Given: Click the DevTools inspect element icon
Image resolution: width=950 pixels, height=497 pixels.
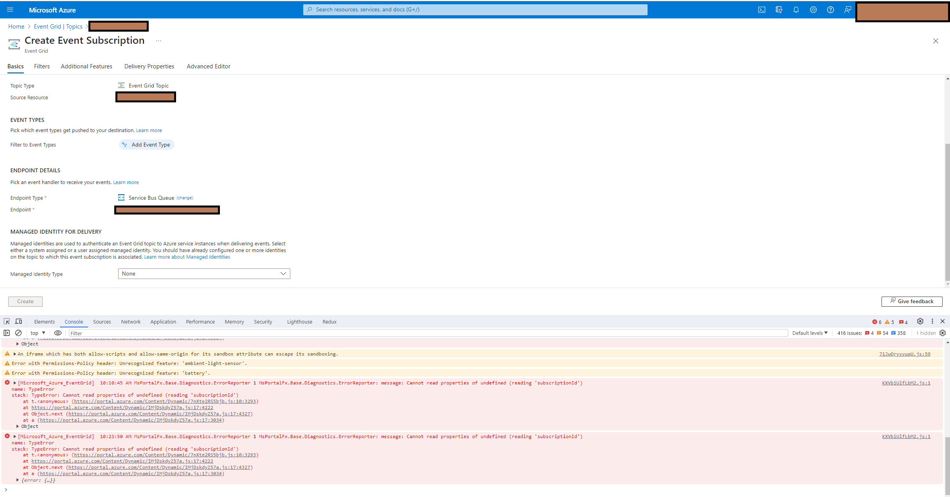Looking at the screenshot, I should pos(7,322).
